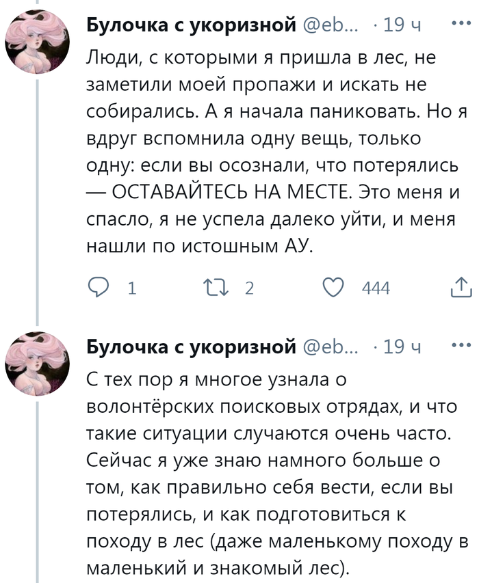Click the like count showing 444
This screenshot has height=583, width=479.
(x=375, y=289)
